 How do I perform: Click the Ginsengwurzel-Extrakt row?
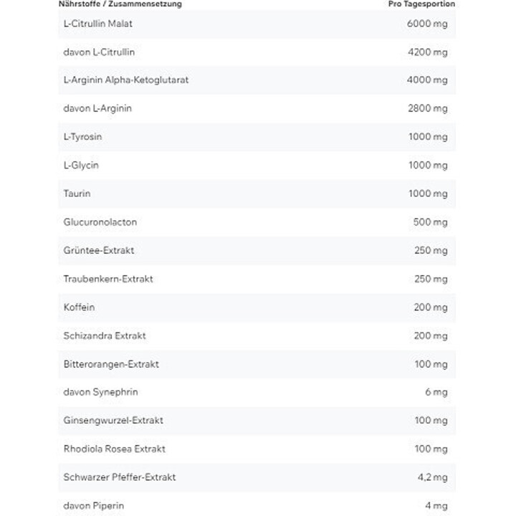click(x=257, y=421)
